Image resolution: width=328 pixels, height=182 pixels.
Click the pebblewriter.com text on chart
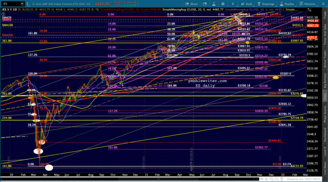(x=208, y=81)
